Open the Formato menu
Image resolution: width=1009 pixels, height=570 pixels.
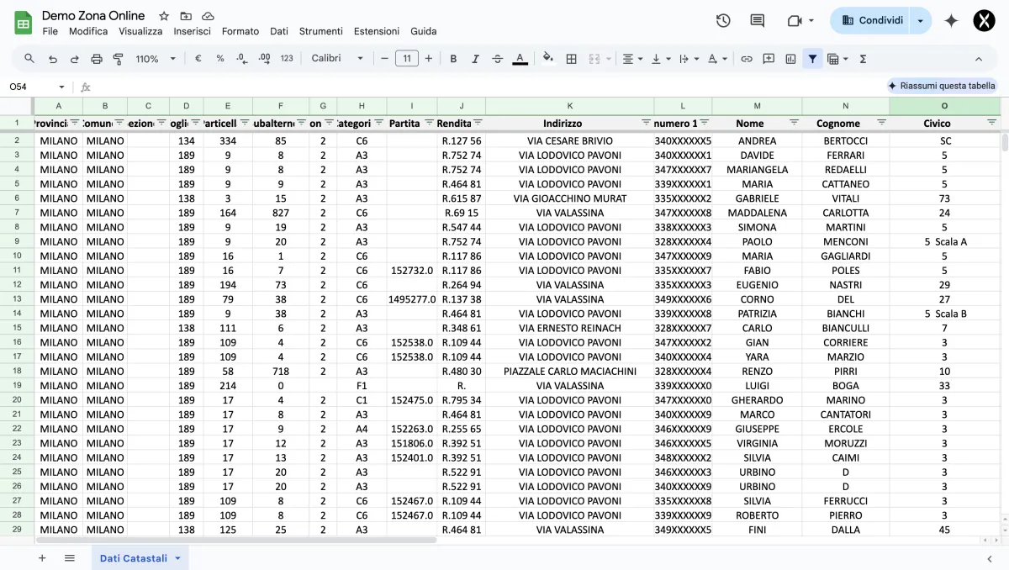coord(240,31)
